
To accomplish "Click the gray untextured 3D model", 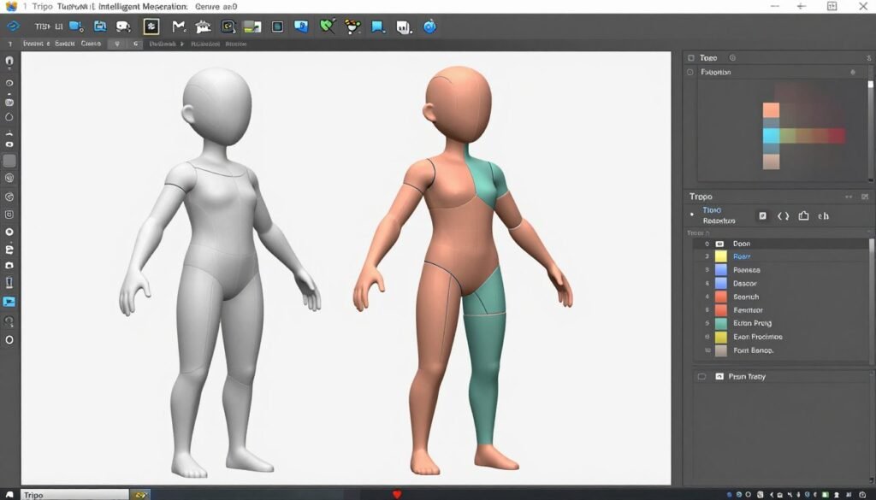I will pyautogui.click(x=221, y=274).
